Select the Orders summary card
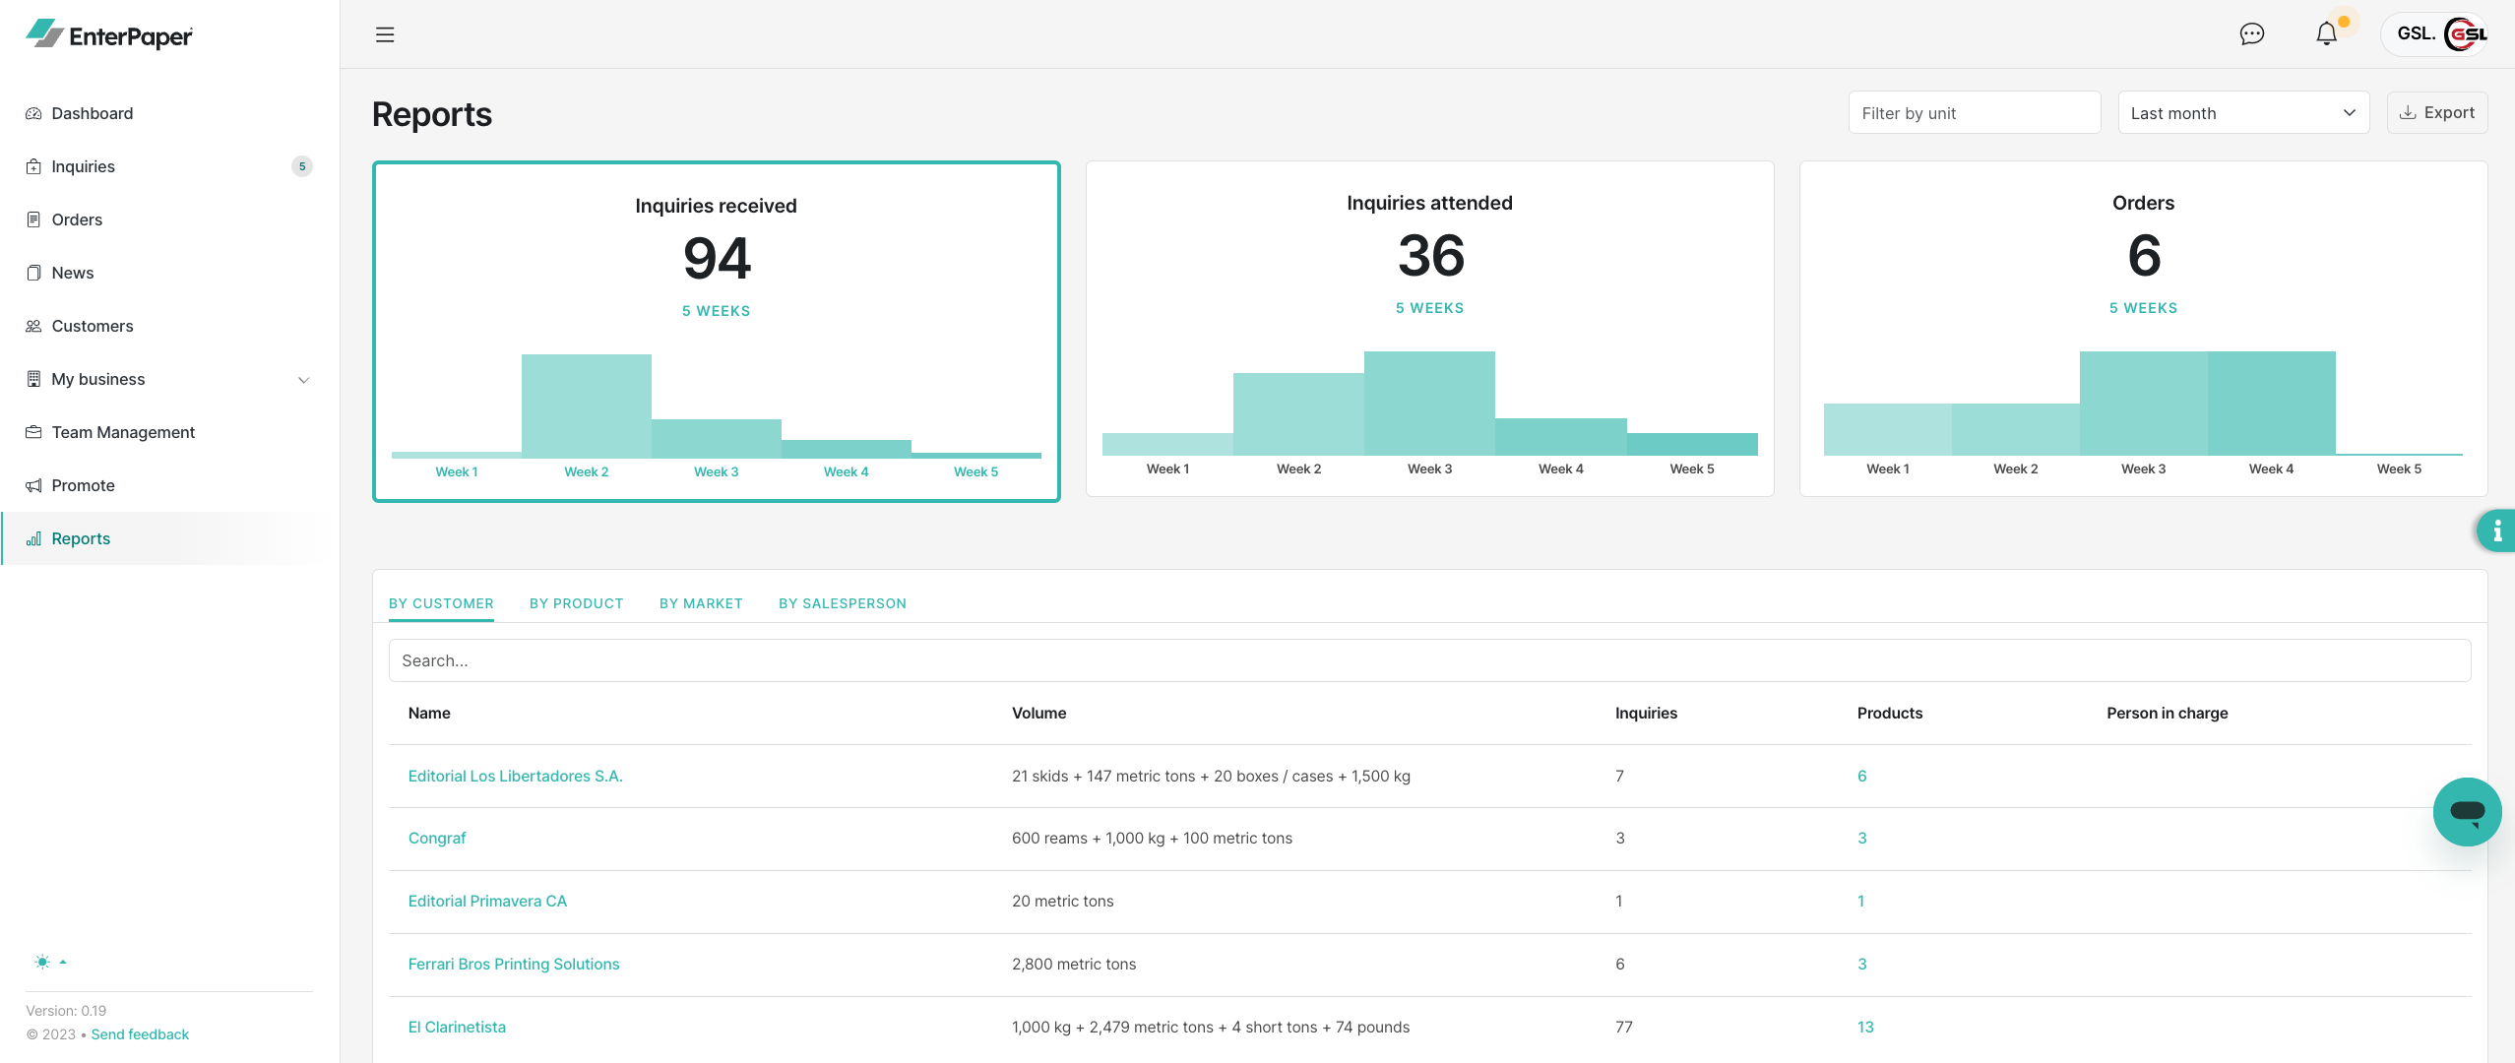 (2143, 329)
